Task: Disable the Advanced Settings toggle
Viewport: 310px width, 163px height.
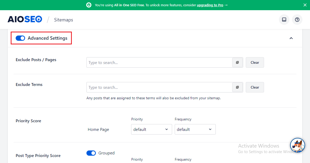Action: pos(20,38)
